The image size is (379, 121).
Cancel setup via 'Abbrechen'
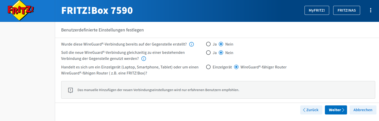click(x=363, y=110)
